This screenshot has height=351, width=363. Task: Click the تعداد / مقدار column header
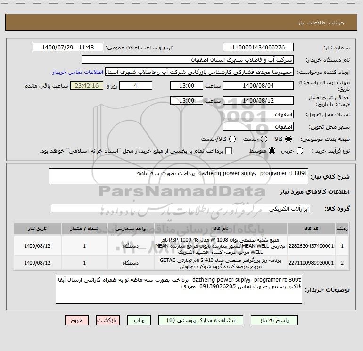click(84, 229)
